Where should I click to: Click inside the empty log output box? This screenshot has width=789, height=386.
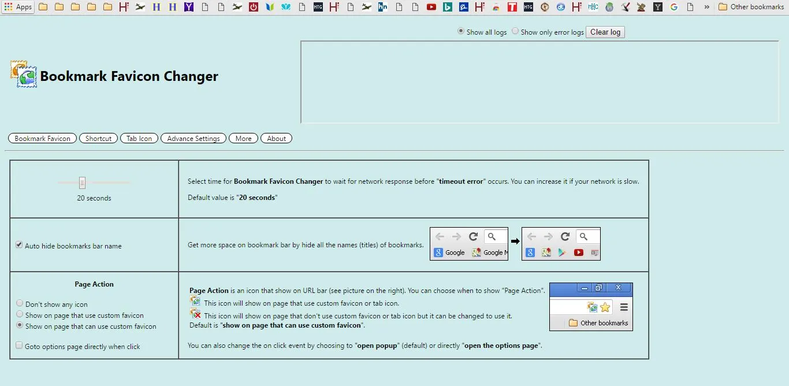[x=540, y=82]
